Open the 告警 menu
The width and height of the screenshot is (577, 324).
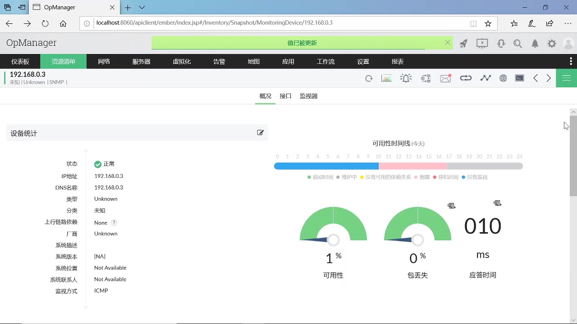(219, 62)
